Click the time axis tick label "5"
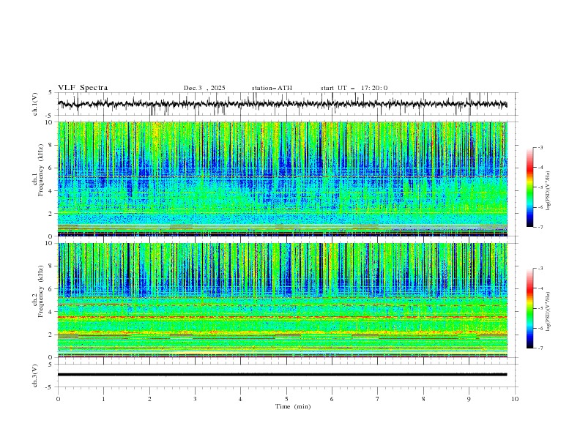This screenshot has height=448, width=580. click(286, 399)
